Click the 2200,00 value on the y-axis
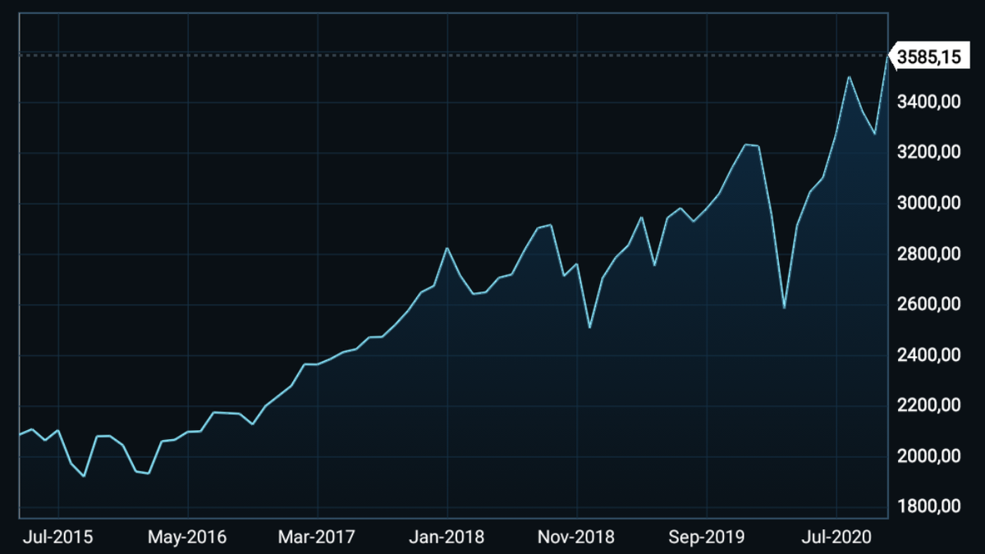The height and width of the screenshot is (554, 985). pyautogui.click(x=928, y=405)
